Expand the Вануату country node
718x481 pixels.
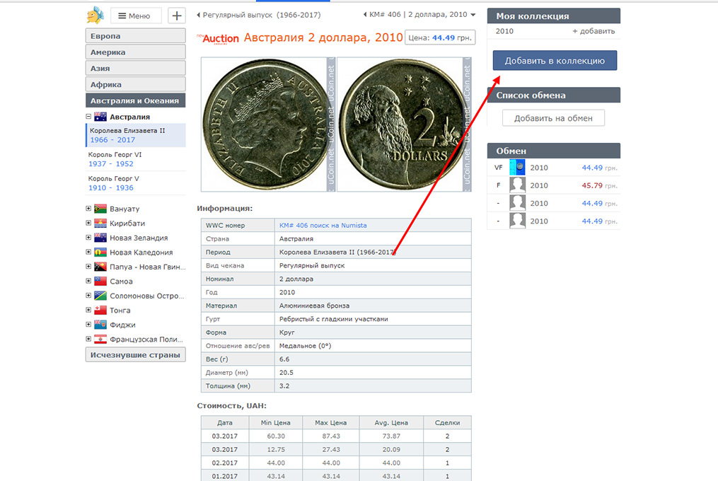click(88, 209)
